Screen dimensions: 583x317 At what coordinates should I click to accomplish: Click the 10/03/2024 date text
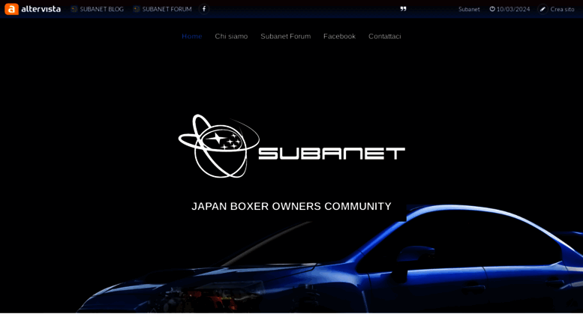513,9
